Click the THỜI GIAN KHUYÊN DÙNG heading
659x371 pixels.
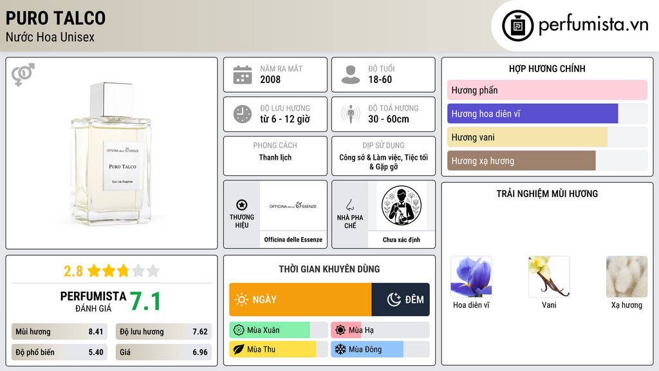click(x=329, y=269)
